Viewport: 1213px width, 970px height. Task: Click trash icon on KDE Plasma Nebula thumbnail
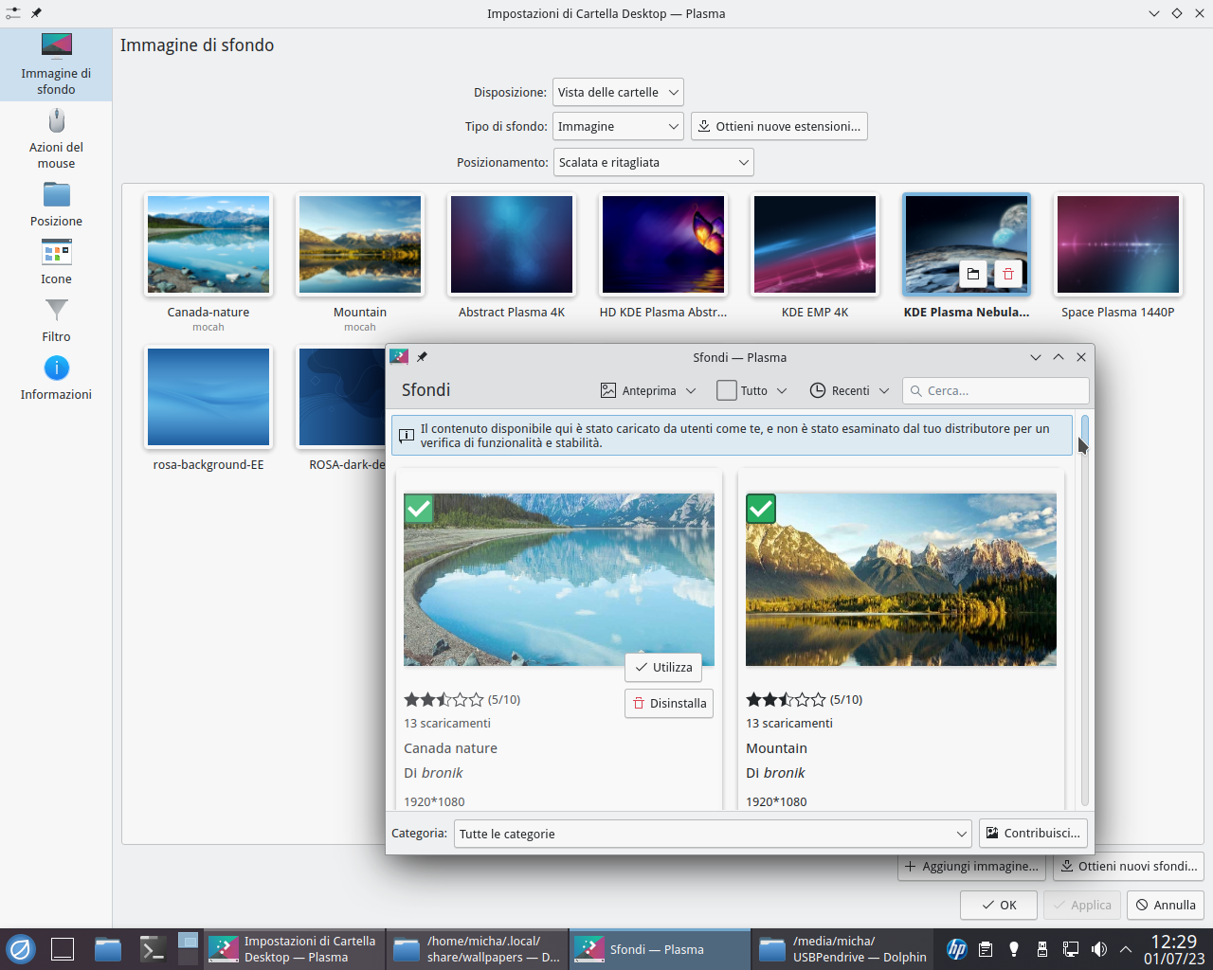pyautogui.click(x=1007, y=274)
